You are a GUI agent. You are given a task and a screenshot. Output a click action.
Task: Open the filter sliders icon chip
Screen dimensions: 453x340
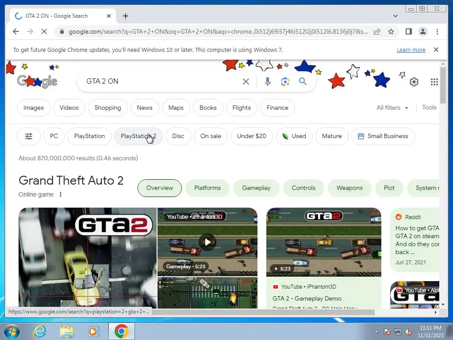pyautogui.click(x=29, y=136)
